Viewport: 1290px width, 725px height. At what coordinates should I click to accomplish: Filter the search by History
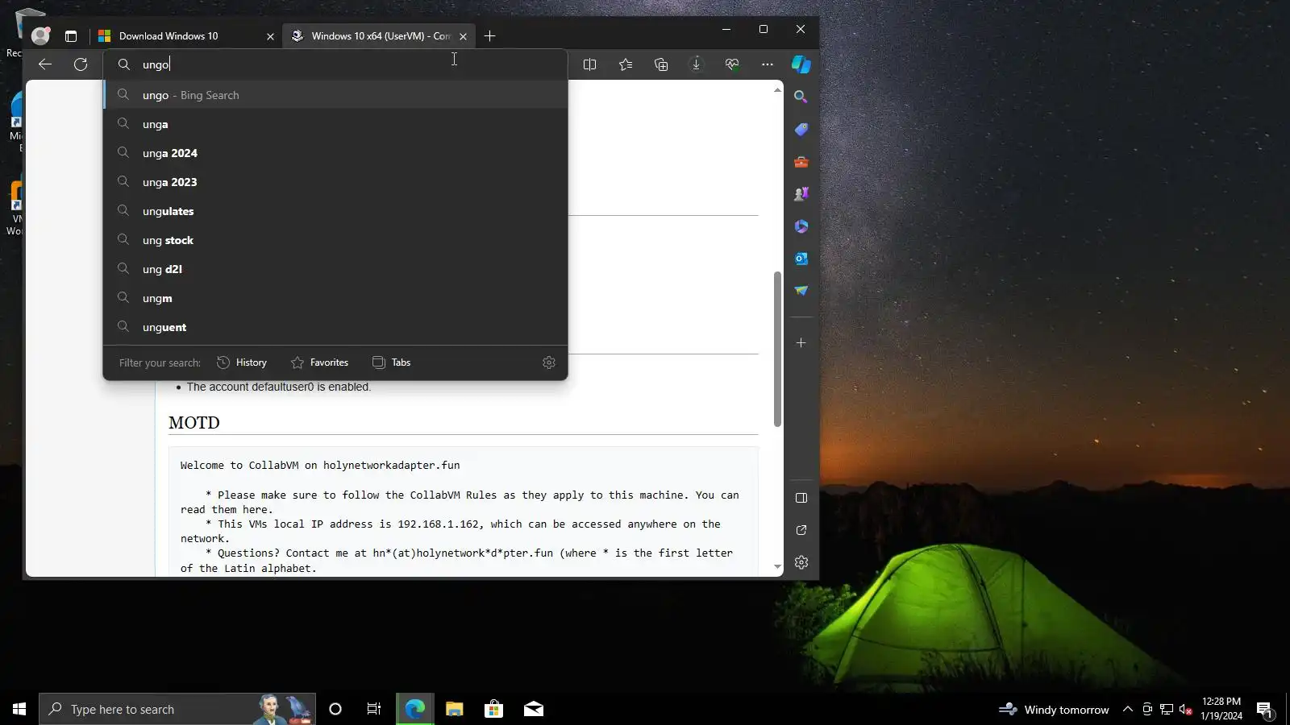click(x=242, y=362)
